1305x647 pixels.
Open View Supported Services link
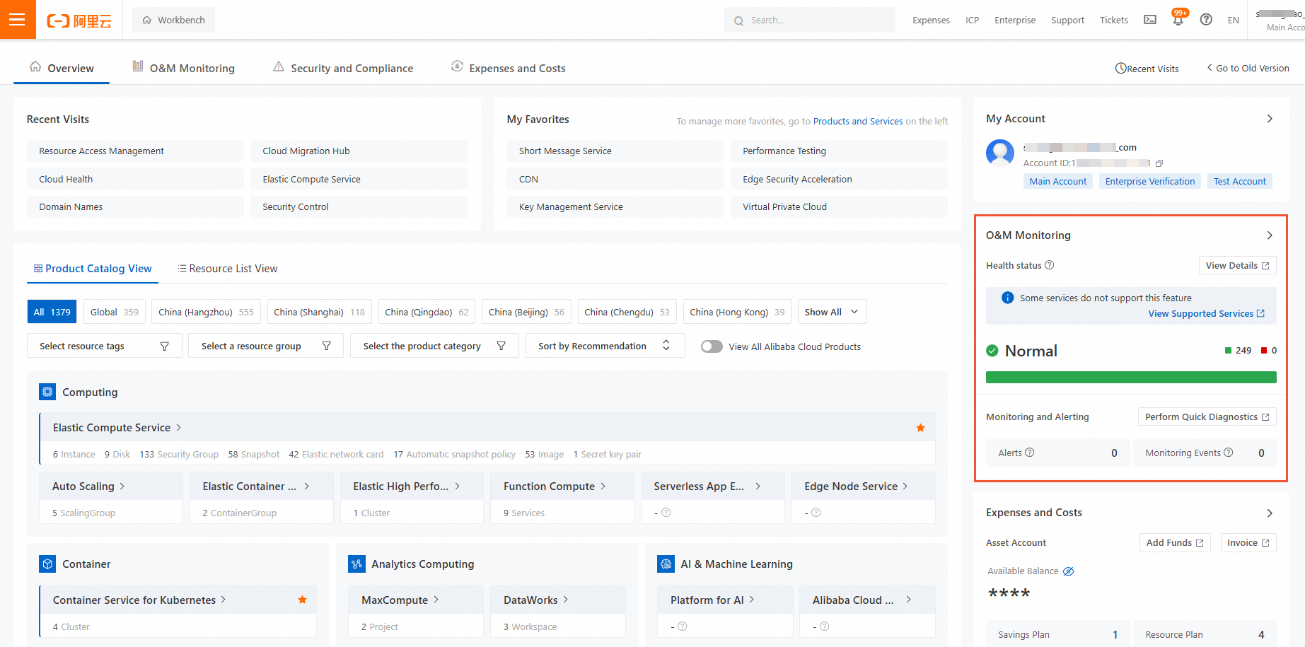[x=1206, y=313]
